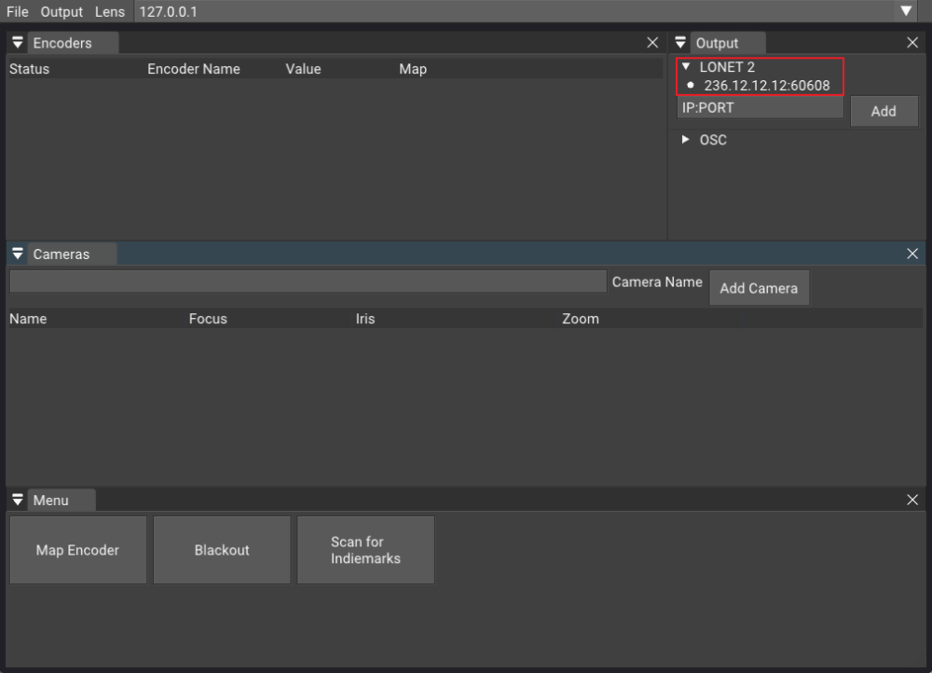Click the Status column header
Screen dimensions: 932x673
[30, 69]
